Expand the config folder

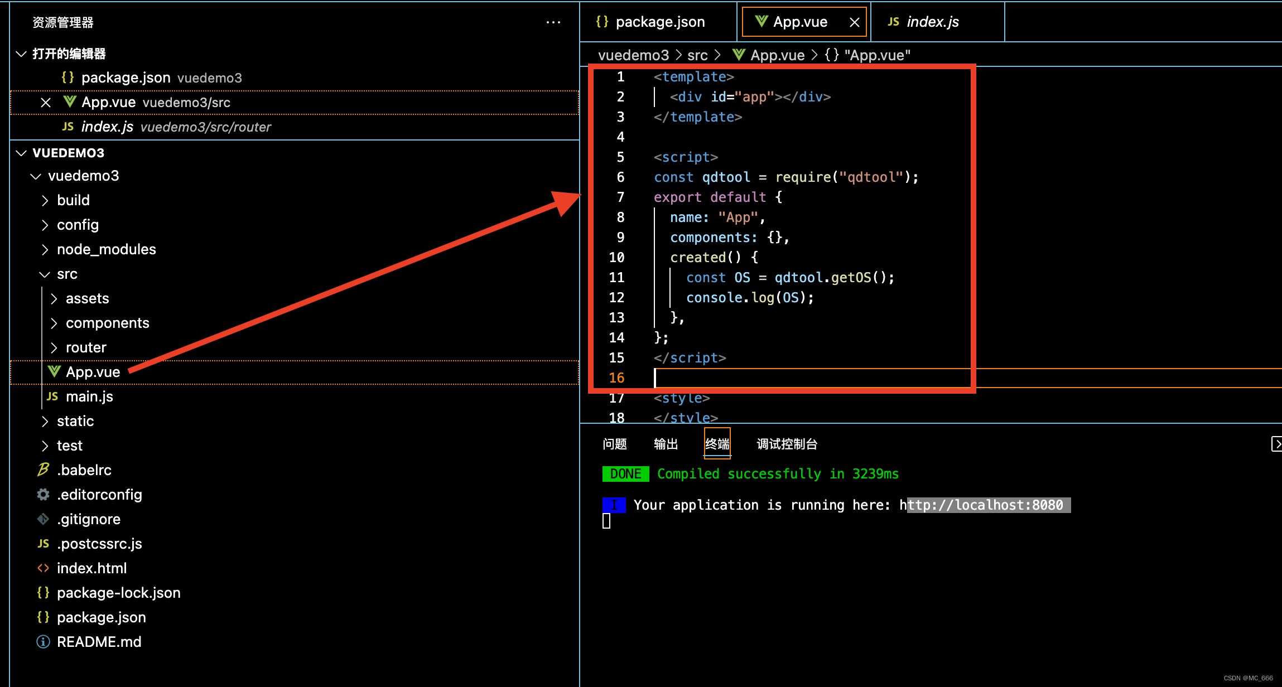pyautogui.click(x=45, y=225)
